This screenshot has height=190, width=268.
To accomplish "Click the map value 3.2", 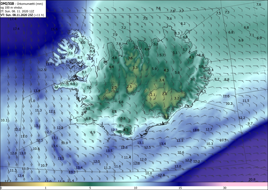I will 177,98.
